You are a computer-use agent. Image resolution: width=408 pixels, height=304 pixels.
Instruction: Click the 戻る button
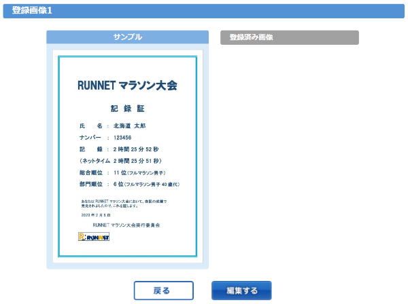163,290
